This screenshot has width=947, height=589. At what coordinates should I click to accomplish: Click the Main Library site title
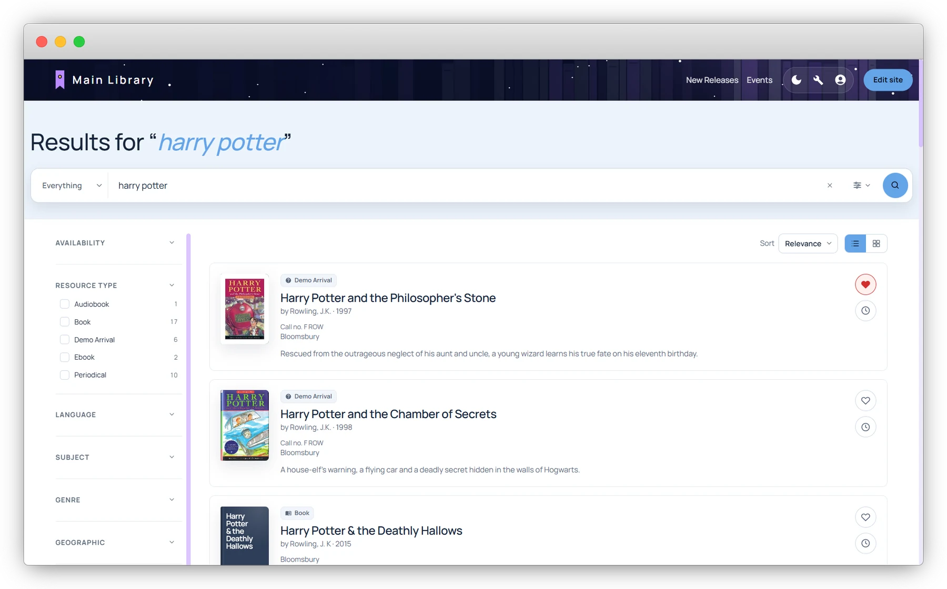pyautogui.click(x=113, y=80)
